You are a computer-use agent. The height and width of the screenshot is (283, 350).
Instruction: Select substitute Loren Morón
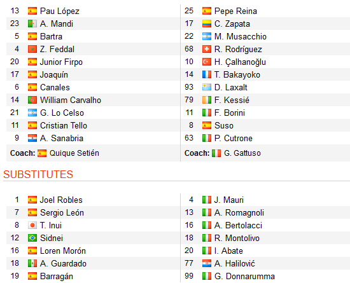pos(63,251)
